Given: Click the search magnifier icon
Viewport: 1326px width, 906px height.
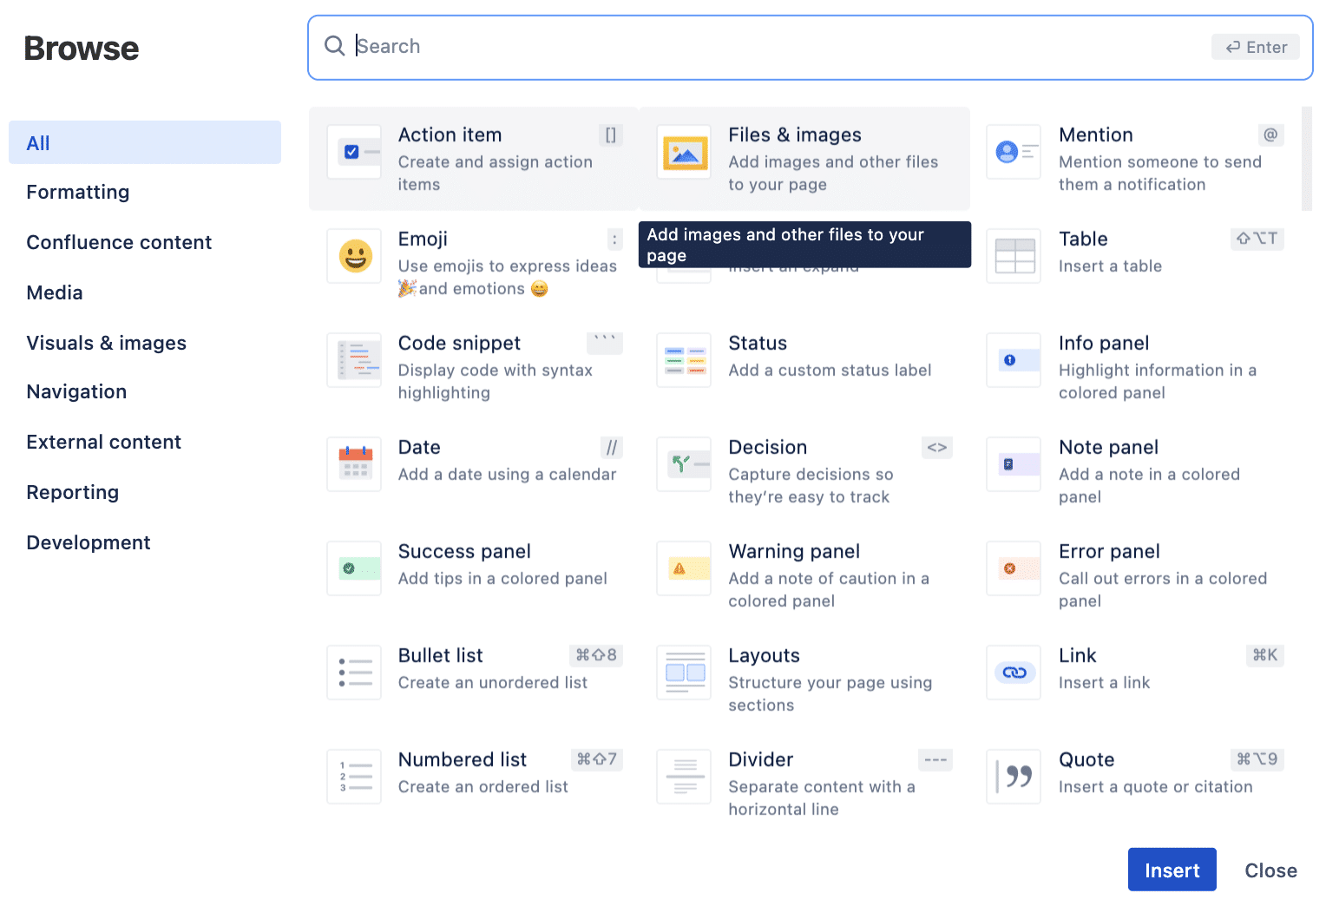Looking at the screenshot, I should 334,46.
